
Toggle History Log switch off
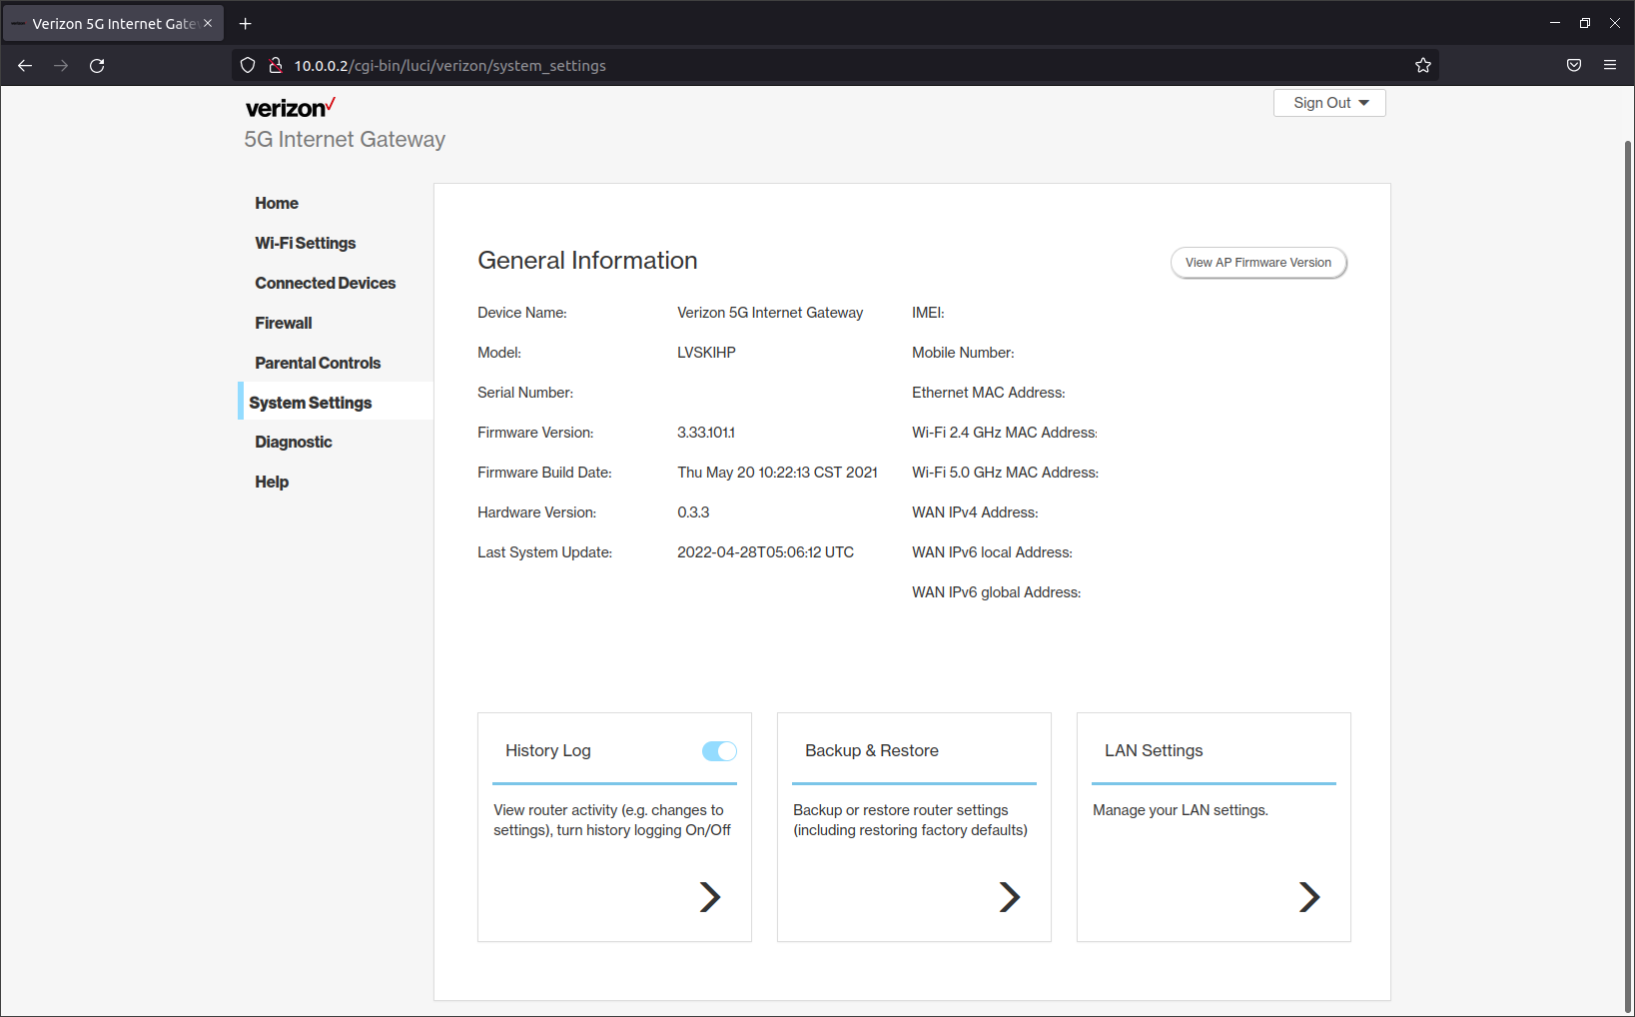pyautogui.click(x=719, y=751)
